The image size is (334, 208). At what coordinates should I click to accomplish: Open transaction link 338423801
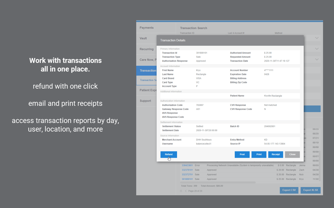187,165
